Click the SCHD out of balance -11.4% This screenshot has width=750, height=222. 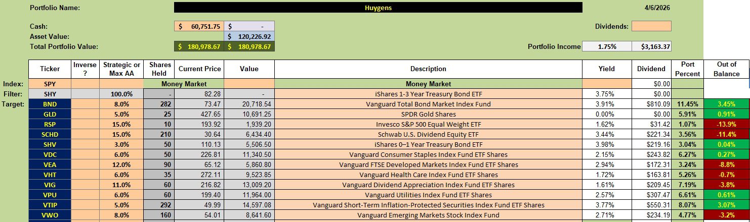pos(726,134)
